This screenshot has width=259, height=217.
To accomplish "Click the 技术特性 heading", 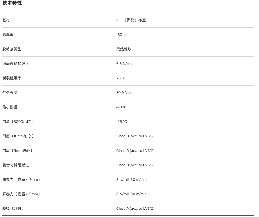I will click(12, 3).
